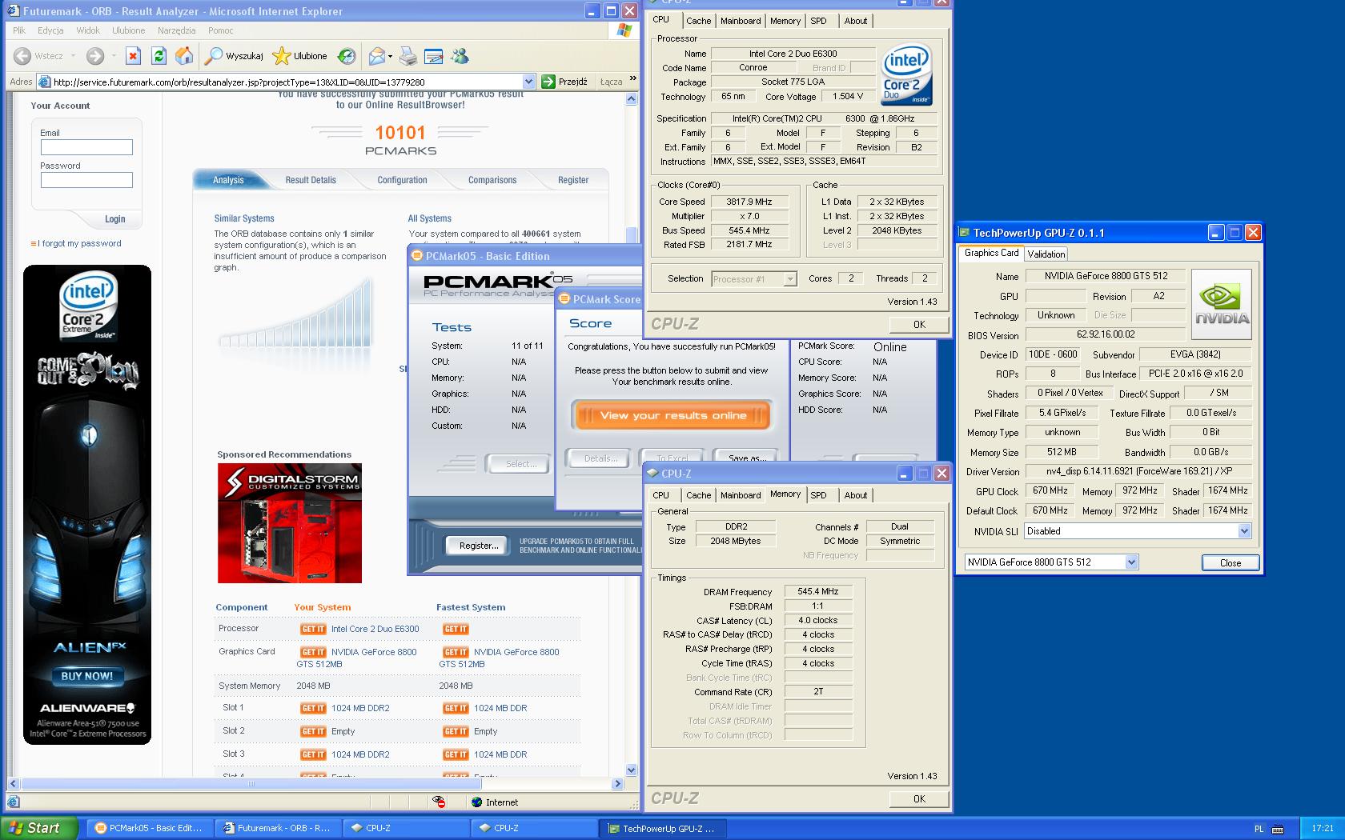Viewport: 1345px width, 840px height.
Task: Click the Mail envelope icon in IE toolbar
Action: click(x=376, y=56)
